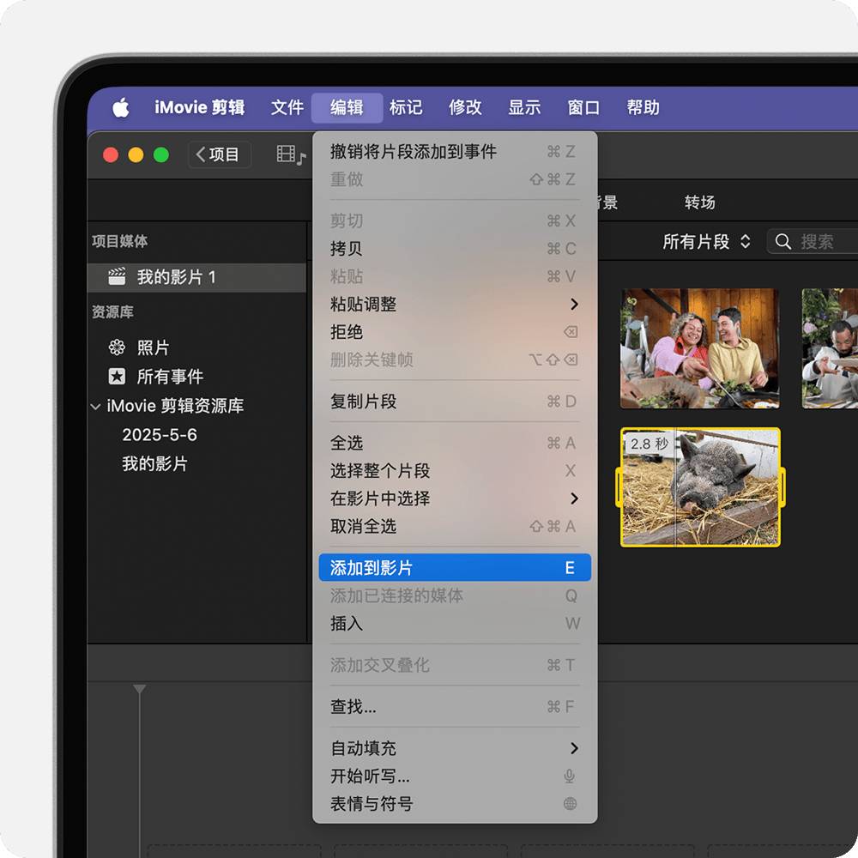This screenshot has height=858, width=858.
Task: Choose 开始听写... entry
Action: [454, 776]
